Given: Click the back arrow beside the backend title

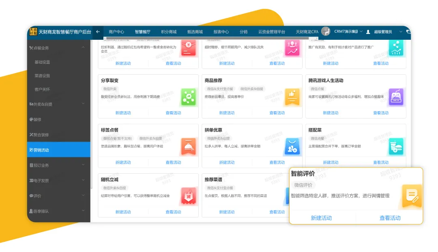Looking at the screenshot, I should (98, 32).
